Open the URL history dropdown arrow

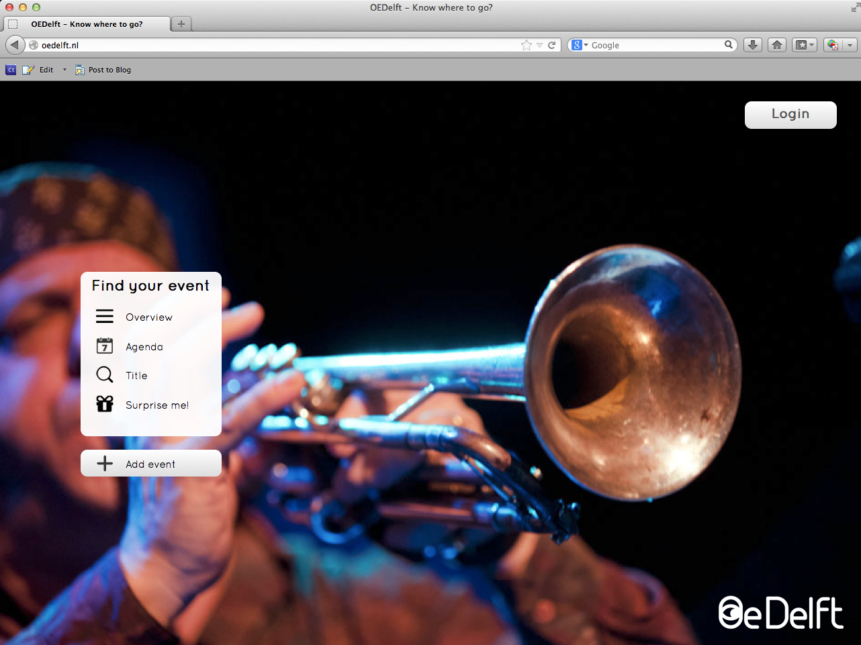click(x=539, y=45)
